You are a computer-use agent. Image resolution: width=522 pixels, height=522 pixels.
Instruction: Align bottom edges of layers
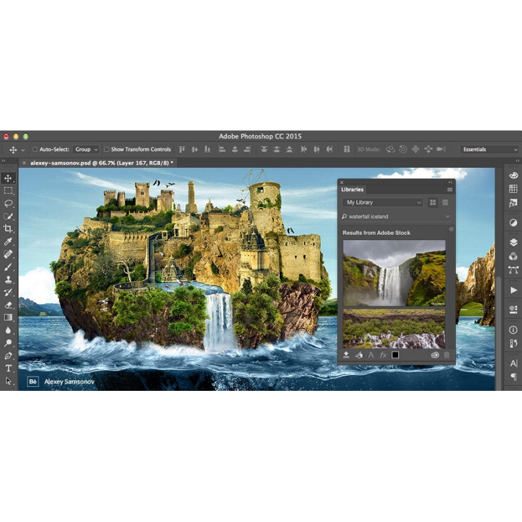coord(207,149)
